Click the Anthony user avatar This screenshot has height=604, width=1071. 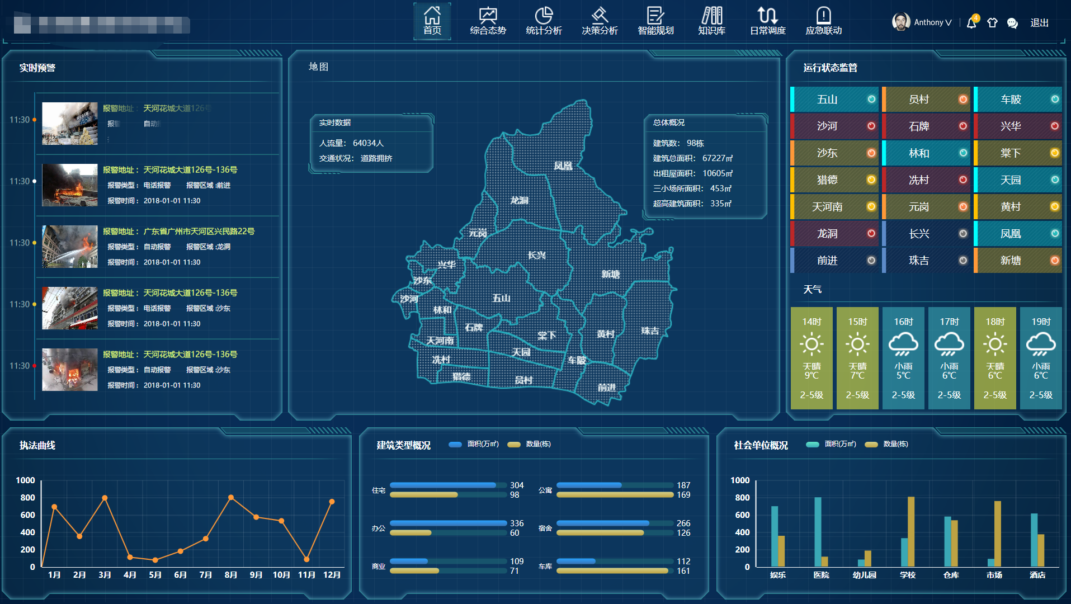point(901,22)
